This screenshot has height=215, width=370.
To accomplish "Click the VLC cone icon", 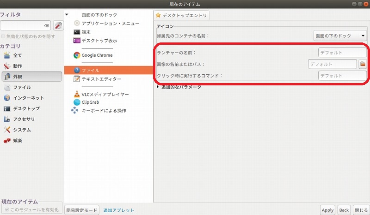I will pyautogui.click(x=77, y=94).
